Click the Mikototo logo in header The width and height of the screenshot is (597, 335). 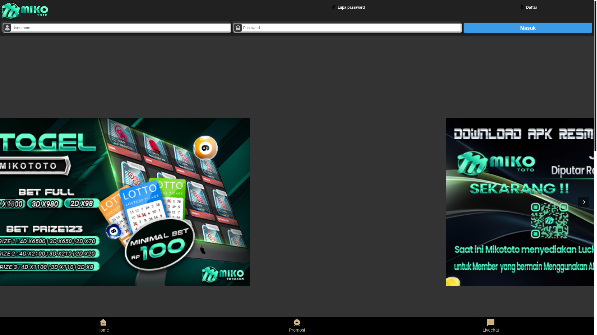point(25,11)
